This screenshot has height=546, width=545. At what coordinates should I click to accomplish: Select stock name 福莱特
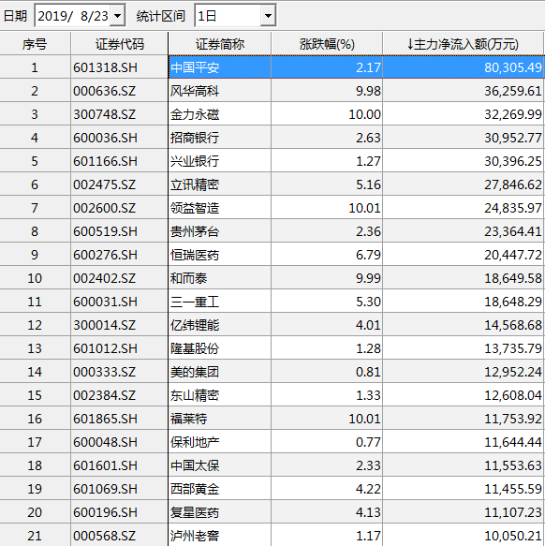click(x=189, y=419)
